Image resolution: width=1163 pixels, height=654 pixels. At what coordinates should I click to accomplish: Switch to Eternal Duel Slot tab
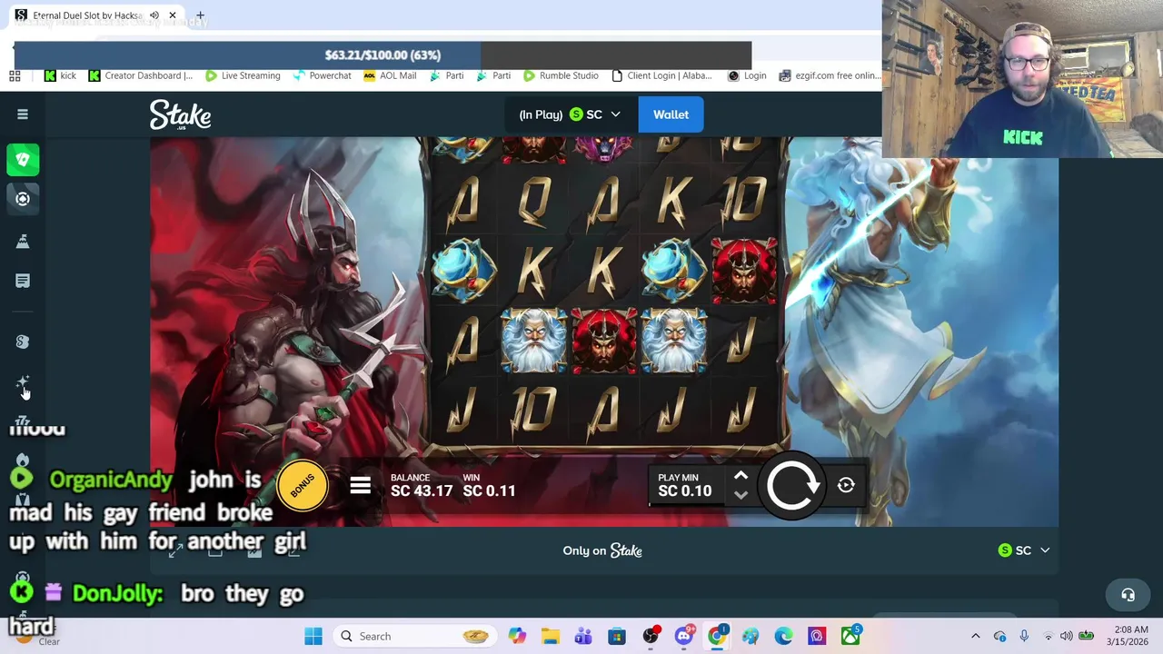click(86, 15)
